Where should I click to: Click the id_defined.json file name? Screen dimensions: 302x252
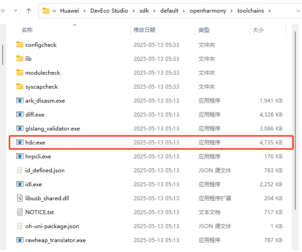click(45, 171)
